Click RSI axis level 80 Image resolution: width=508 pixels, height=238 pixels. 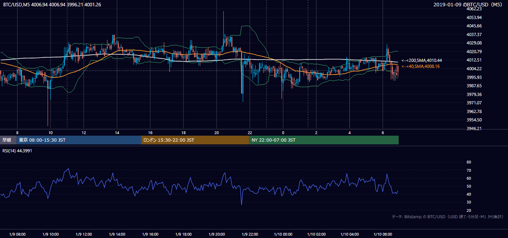coord(469,162)
